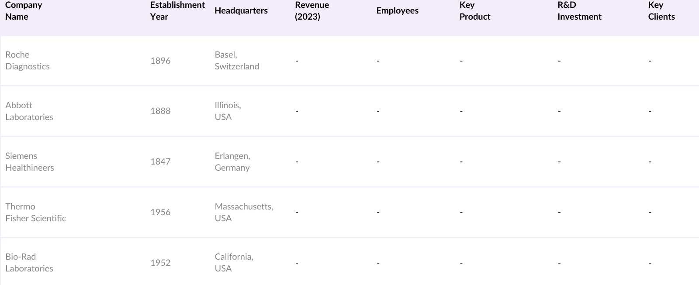Click the Key Clients column header

pos(661,11)
